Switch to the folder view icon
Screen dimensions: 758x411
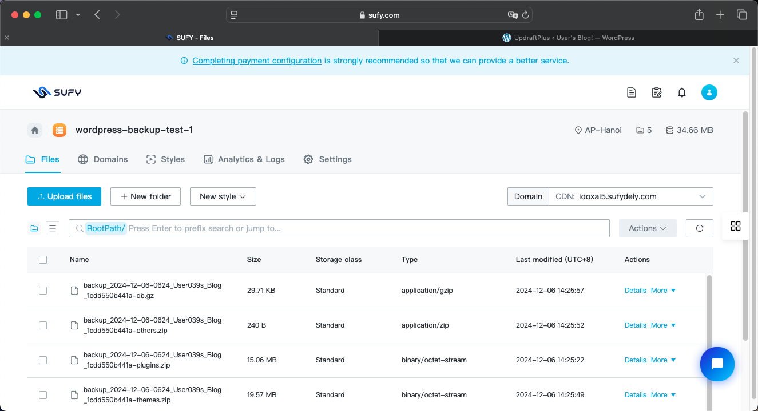34,228
